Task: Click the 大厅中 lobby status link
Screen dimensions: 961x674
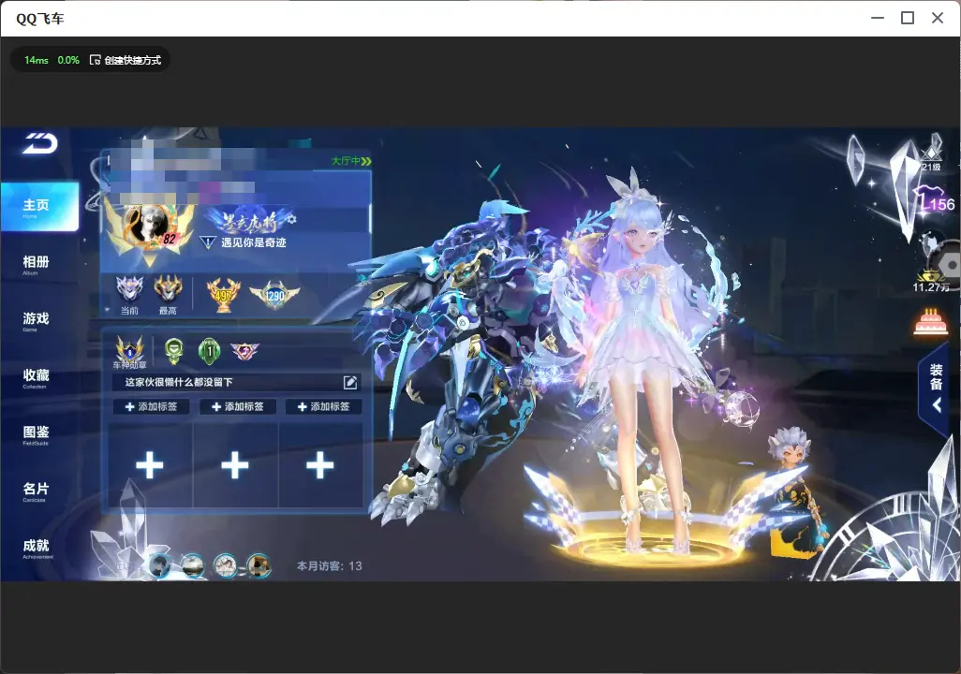Action: click(x=351, y=161)
